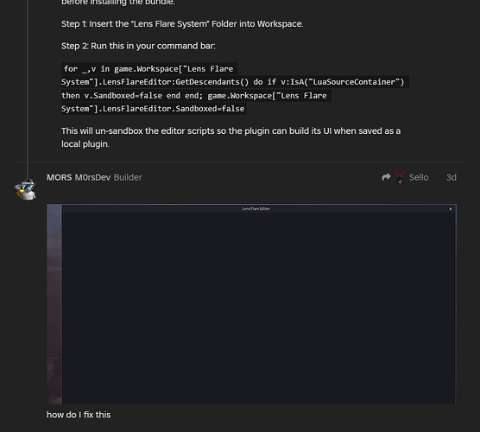Jump to Sello's replied-to post
Viewport: 480px width, 432px height.
419,177
